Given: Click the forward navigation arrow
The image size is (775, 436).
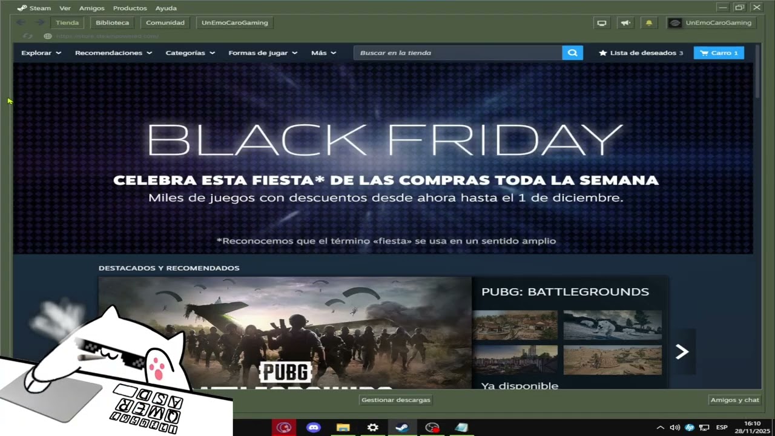Looking at the screenshot, I should [40, 22].
